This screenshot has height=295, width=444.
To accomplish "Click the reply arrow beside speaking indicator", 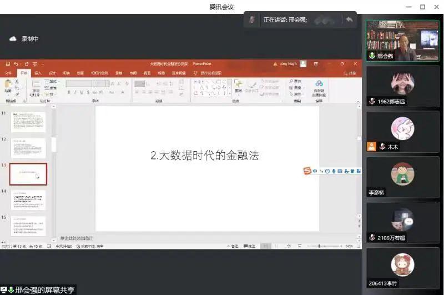I will [349, 19].
